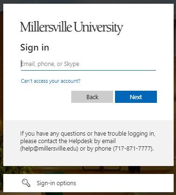Click the Millersville University logo
The image size is (176, 195).
point(72,28)
